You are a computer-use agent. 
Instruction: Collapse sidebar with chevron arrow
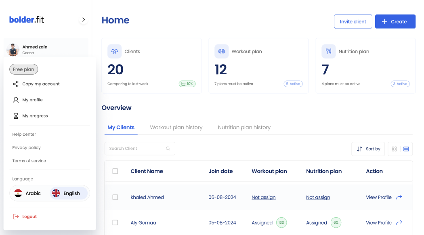tap(83, 20)
